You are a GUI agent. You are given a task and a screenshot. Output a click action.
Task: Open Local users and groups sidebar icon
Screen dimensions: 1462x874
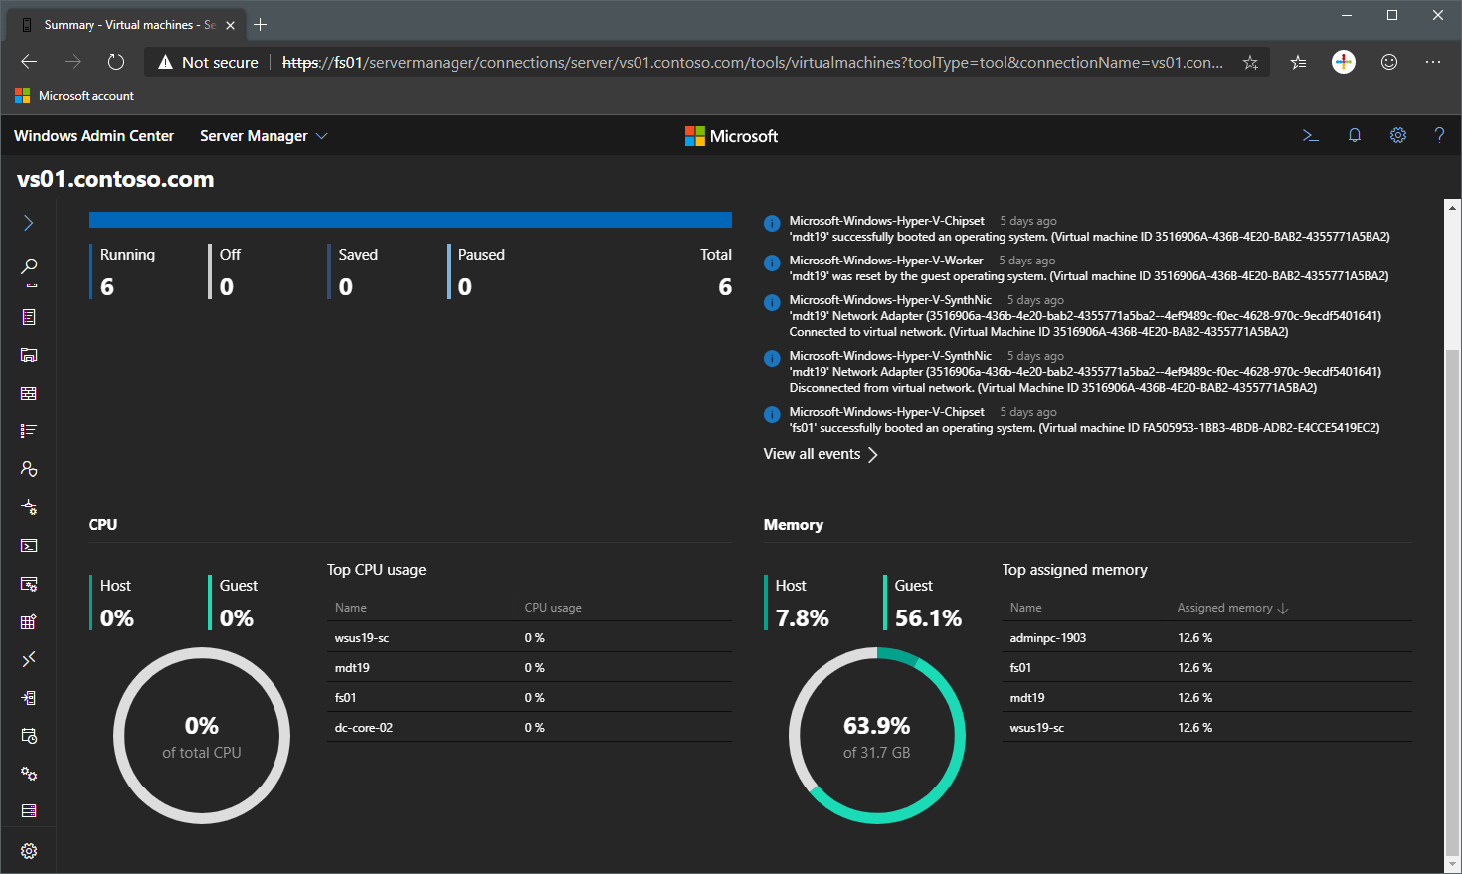[x=29, y=469]
